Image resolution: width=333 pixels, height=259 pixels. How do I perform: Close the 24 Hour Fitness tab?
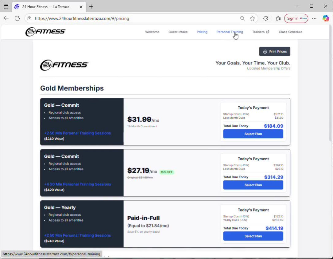[x=81, y=7]
